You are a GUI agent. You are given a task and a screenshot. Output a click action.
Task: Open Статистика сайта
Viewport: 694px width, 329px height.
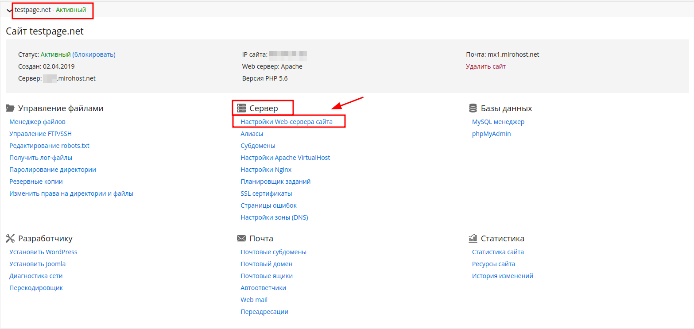click(498, 252)
